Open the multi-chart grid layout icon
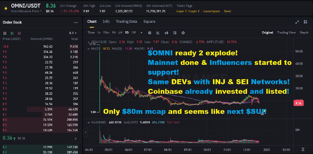This screenshot has height=154, width=313. [305, 22]
